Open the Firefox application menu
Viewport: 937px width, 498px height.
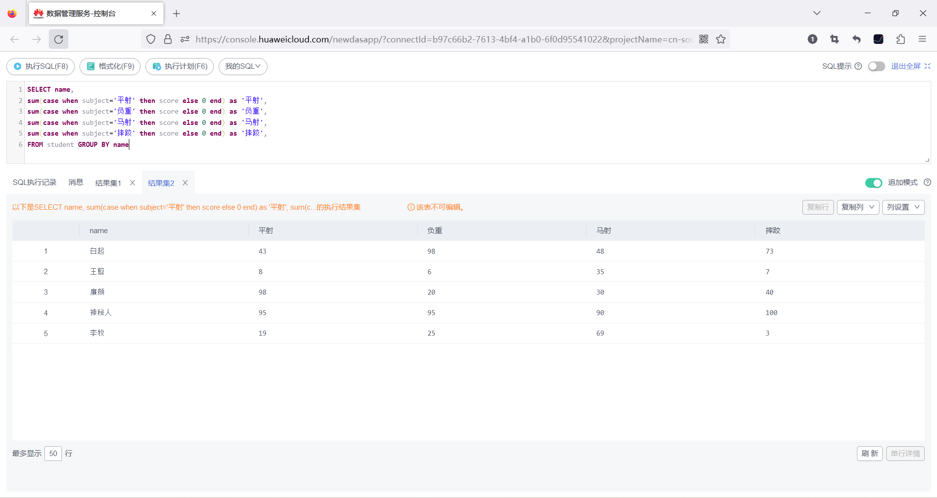[922, 39]
